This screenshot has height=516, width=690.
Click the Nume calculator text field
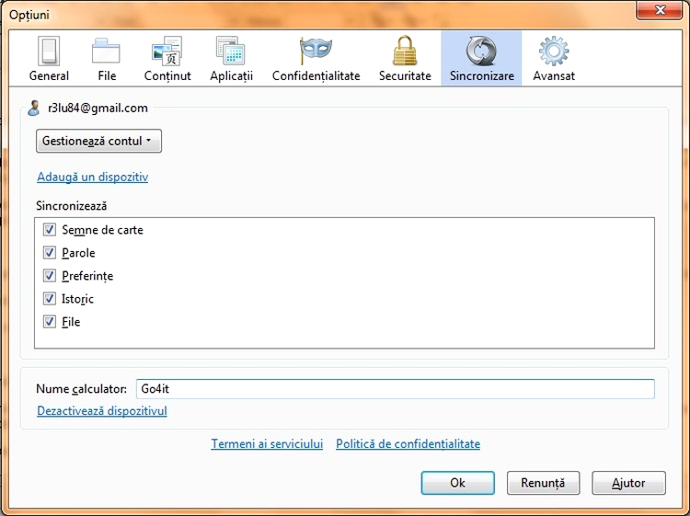tap(395, 389)
